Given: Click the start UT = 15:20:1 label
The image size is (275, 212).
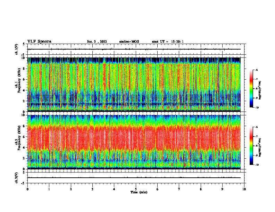Looking at the screenshot, I should pyautogui.click(x=168, y=42).
